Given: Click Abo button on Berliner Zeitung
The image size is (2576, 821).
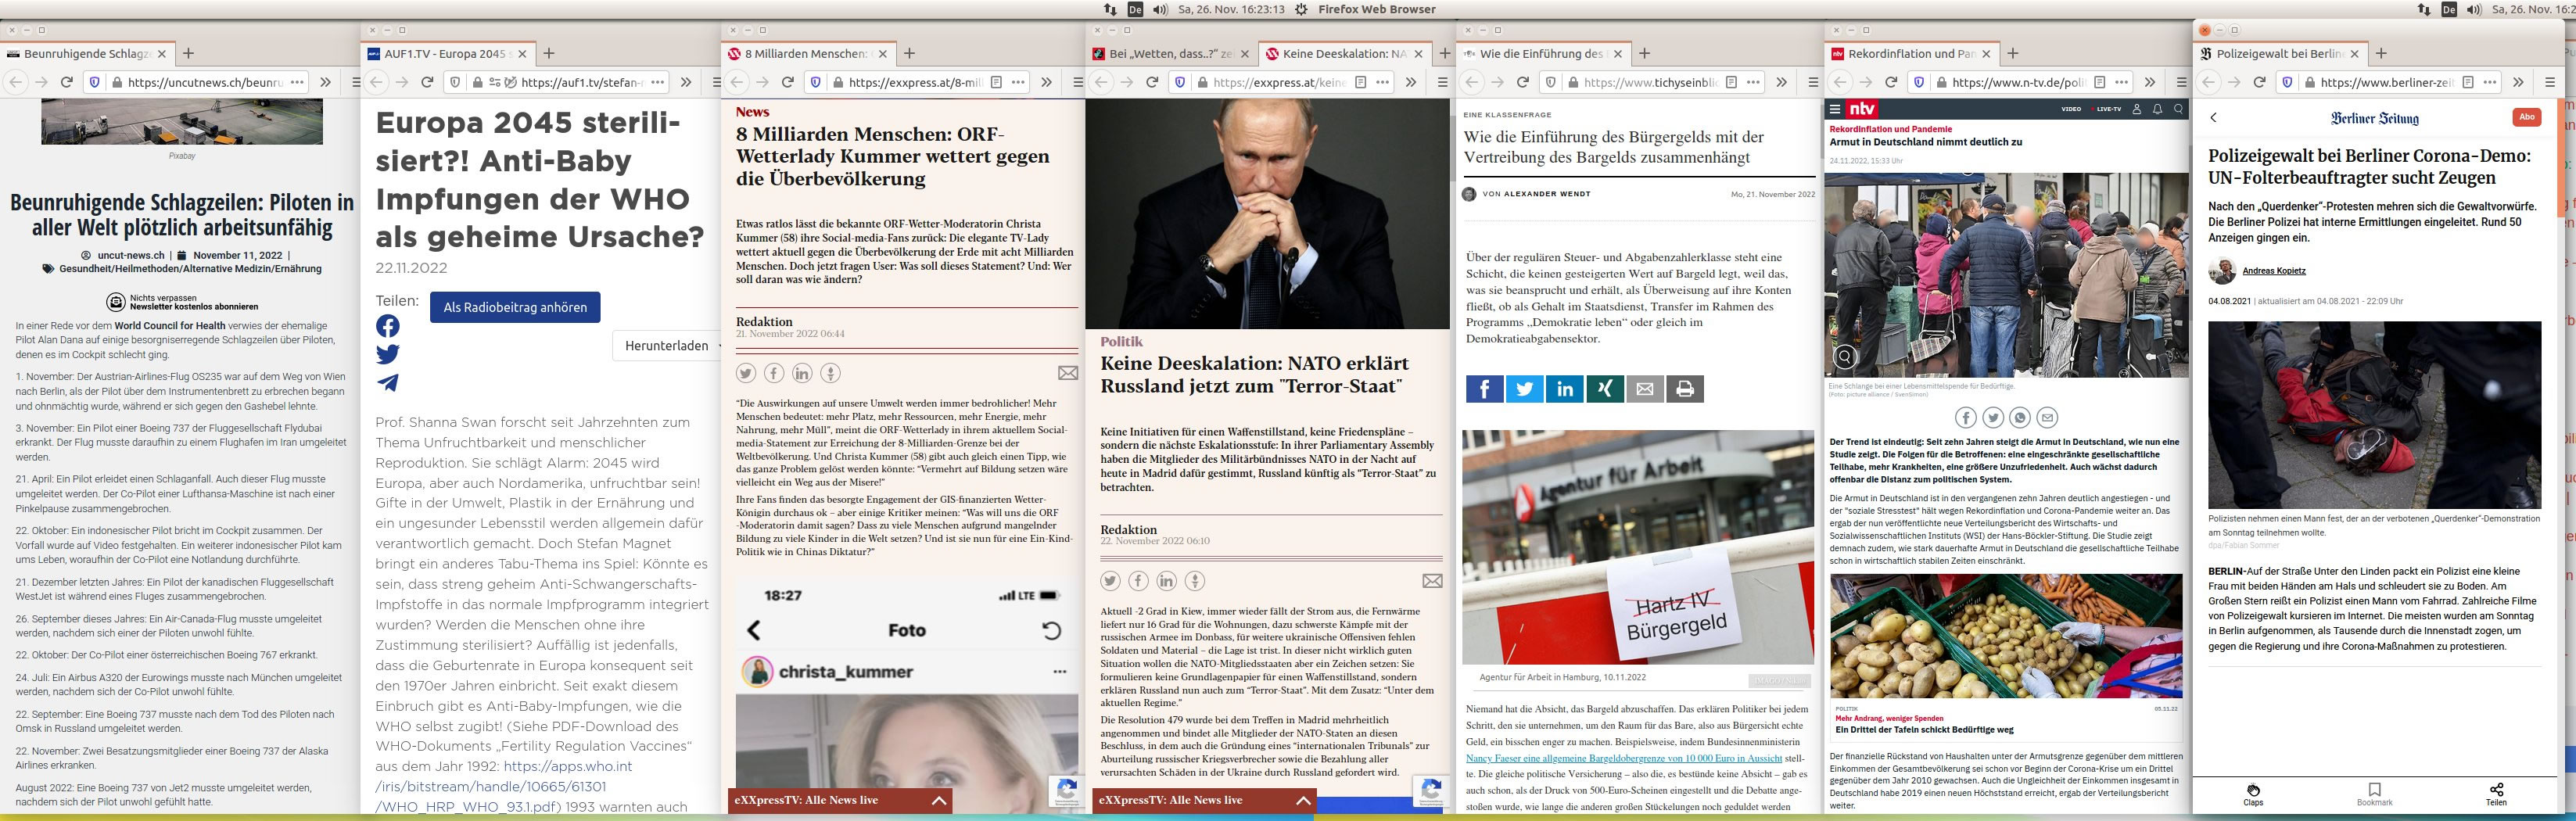Looking at the screenshot, I should 2527,117.
